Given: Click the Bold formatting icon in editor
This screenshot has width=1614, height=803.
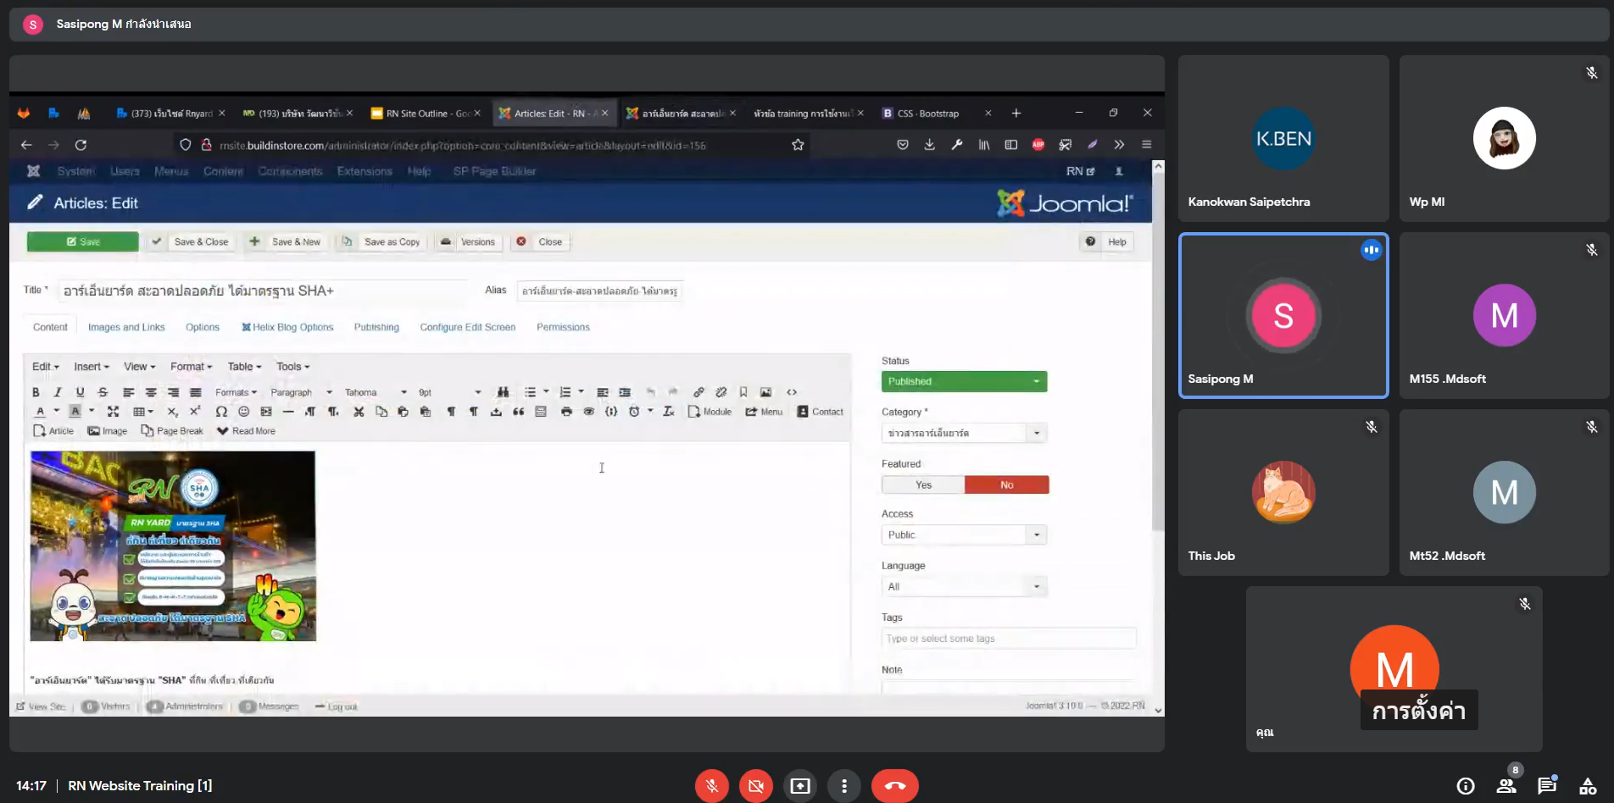Looking at the screenshot, I should 36,392.
